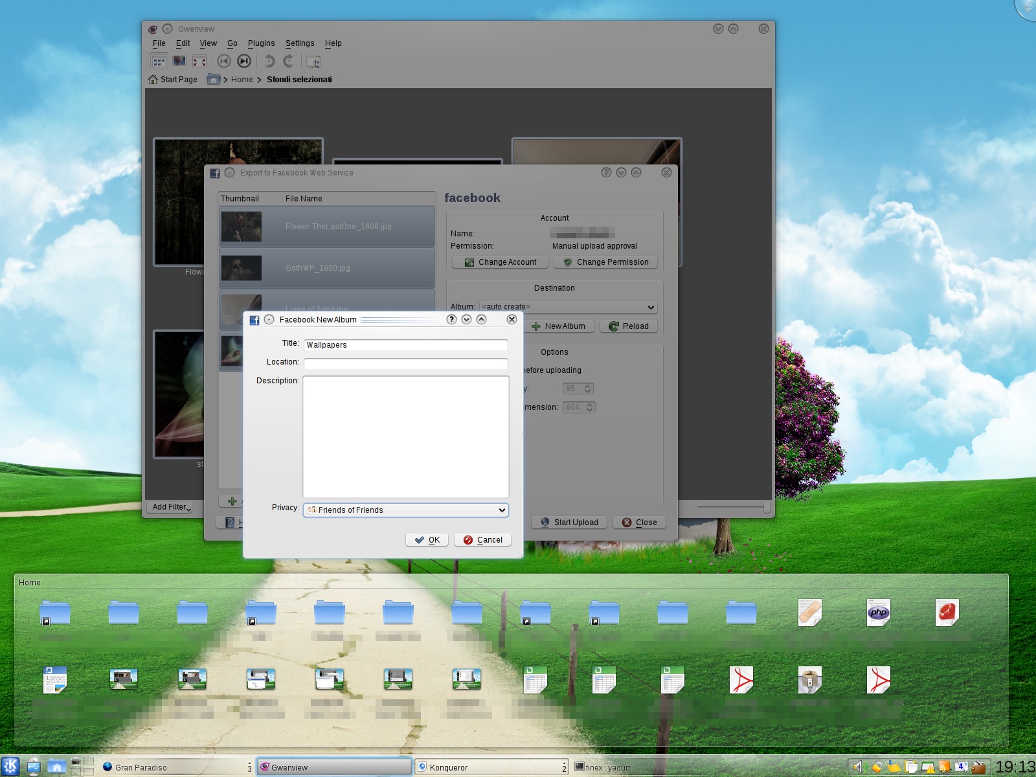Click the Description text area
This screenshot has width=1036, height=777.
click(406, 437)
